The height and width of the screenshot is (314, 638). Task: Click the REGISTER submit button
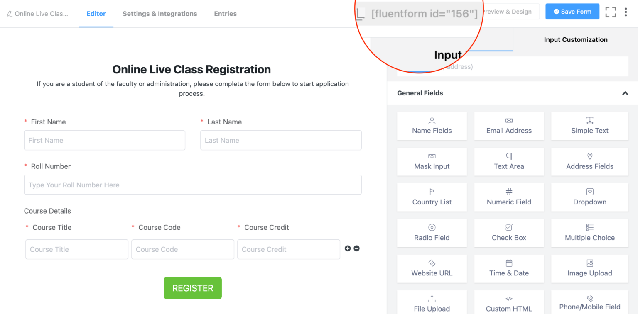pyautogui.click(x=193, y=288)
